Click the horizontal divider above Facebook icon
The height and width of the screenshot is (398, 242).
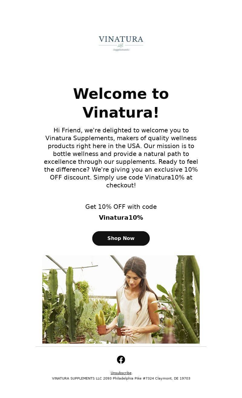[x=121, y=346]
